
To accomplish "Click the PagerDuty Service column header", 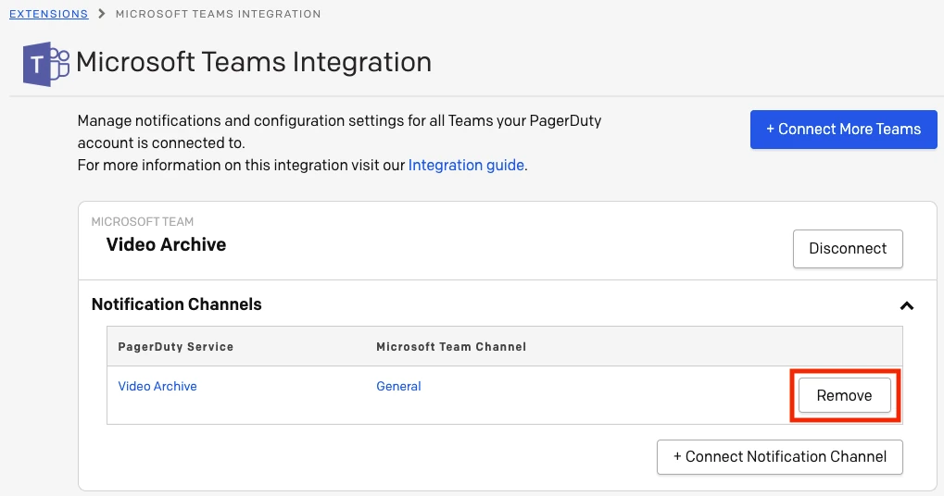I will [176, 347].
